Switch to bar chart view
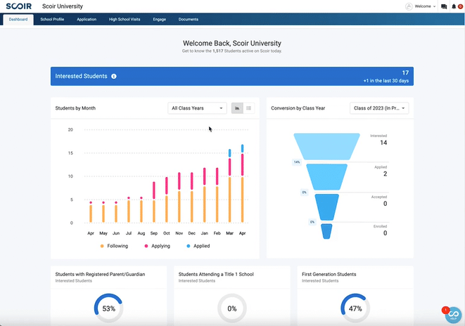Screen dimensions: 465x326 point(237,108)
